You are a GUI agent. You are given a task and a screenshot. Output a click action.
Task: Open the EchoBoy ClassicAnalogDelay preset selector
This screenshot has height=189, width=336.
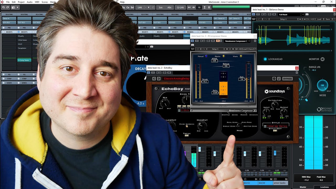176,79
